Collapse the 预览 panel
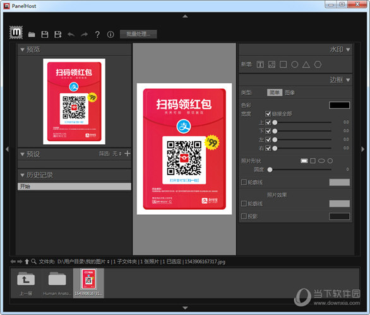 (x=23, y=50)
